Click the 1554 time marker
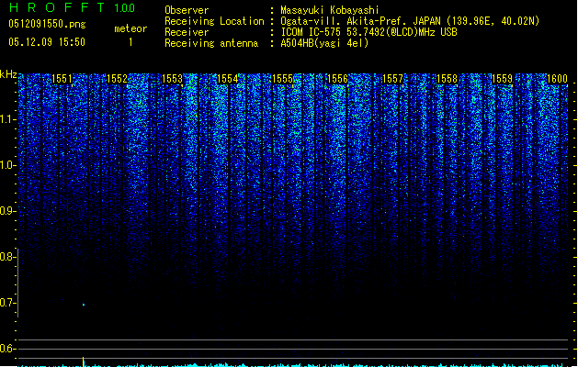The image size is (578, 367). [228, 79]
